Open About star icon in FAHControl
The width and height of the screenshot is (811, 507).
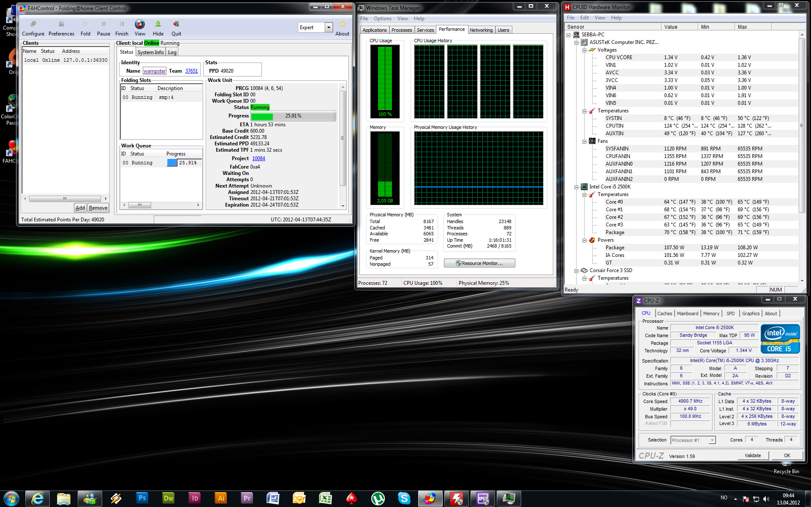coord(342,28)
